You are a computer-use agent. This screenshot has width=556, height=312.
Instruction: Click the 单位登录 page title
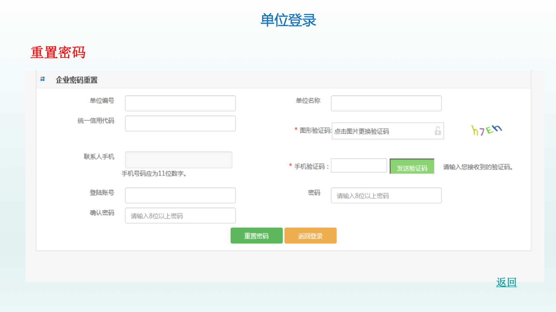pos(288,20)
